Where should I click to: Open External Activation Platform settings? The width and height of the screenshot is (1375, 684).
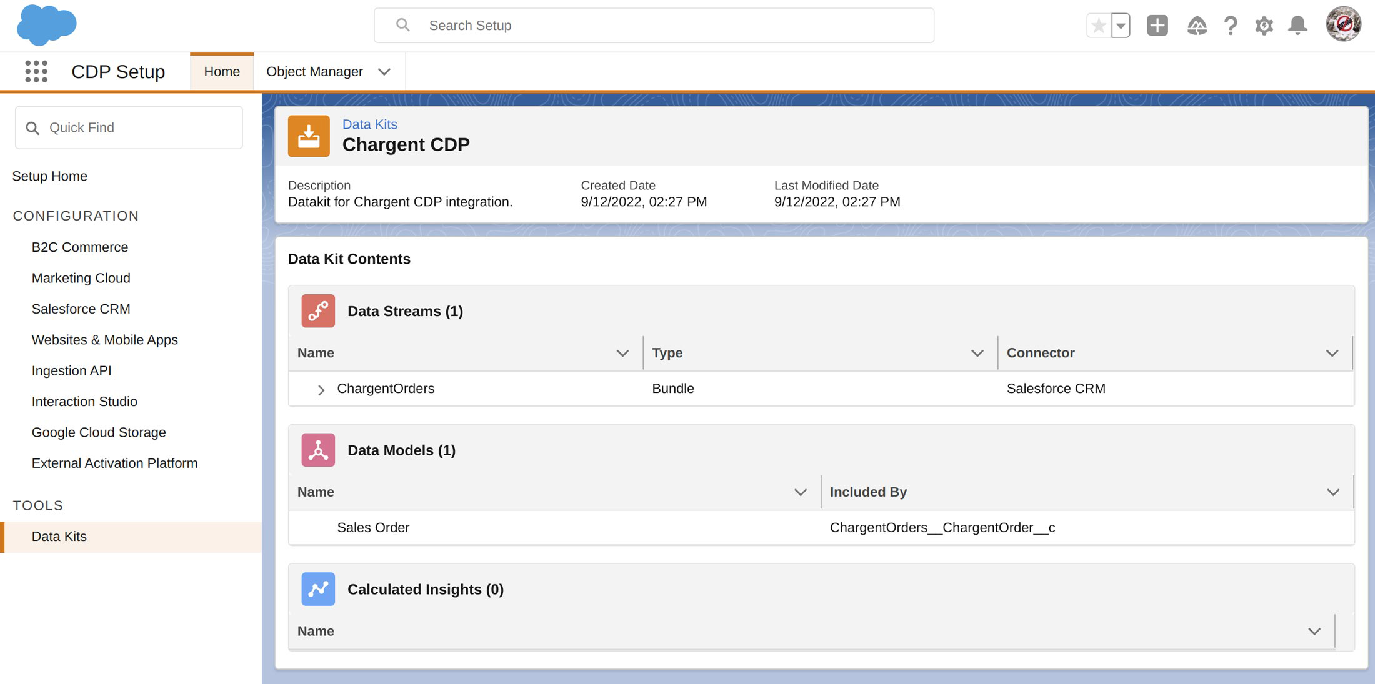[x=114, y=463]
